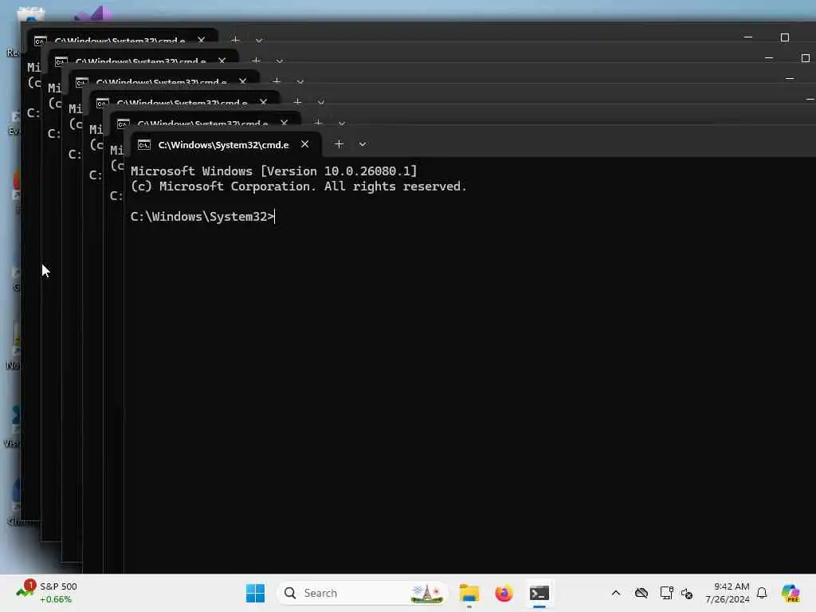The height and width of the screenshot is (612, 816).
Task: Close the tab of the rearmost terminal window
Action: pyautogui.click(x=202, y=40)
